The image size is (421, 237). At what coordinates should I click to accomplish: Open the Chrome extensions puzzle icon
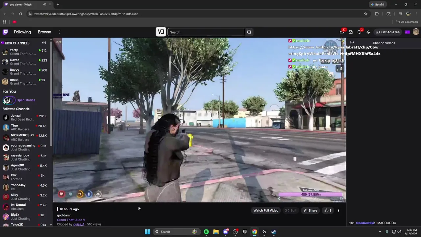pyautogui.click(x=377, y=14)
